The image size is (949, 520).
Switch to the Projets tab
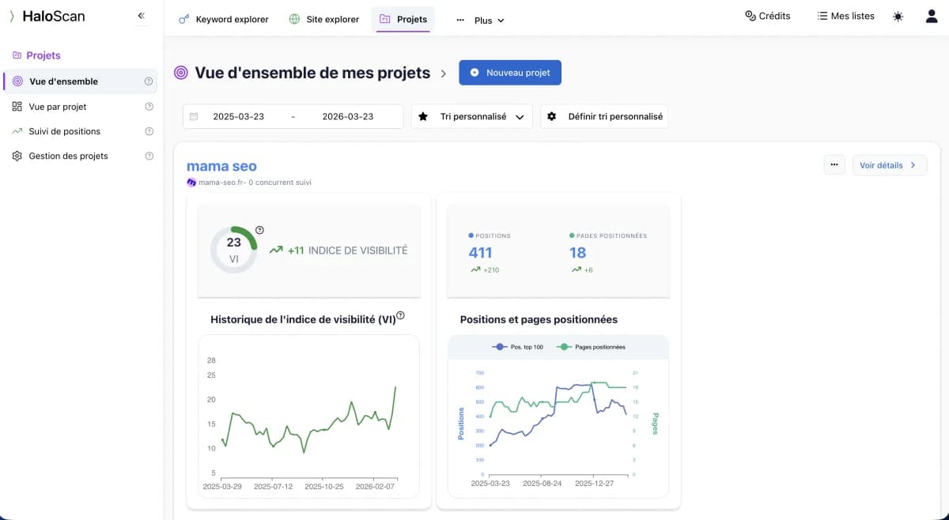[x=403, y=19]
